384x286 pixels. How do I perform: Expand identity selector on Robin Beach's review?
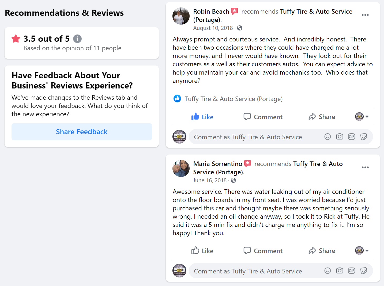(x=362, y=117)
